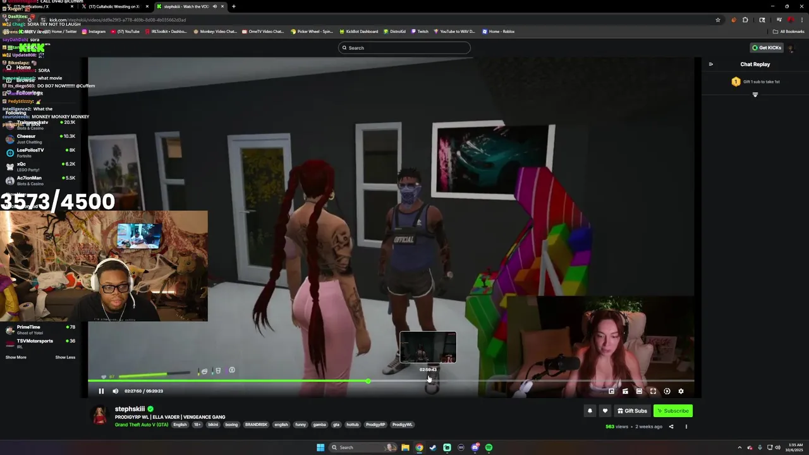Click the green progress bar handle
This screenshot has width=809, height=455.
(x=368, y=381)
